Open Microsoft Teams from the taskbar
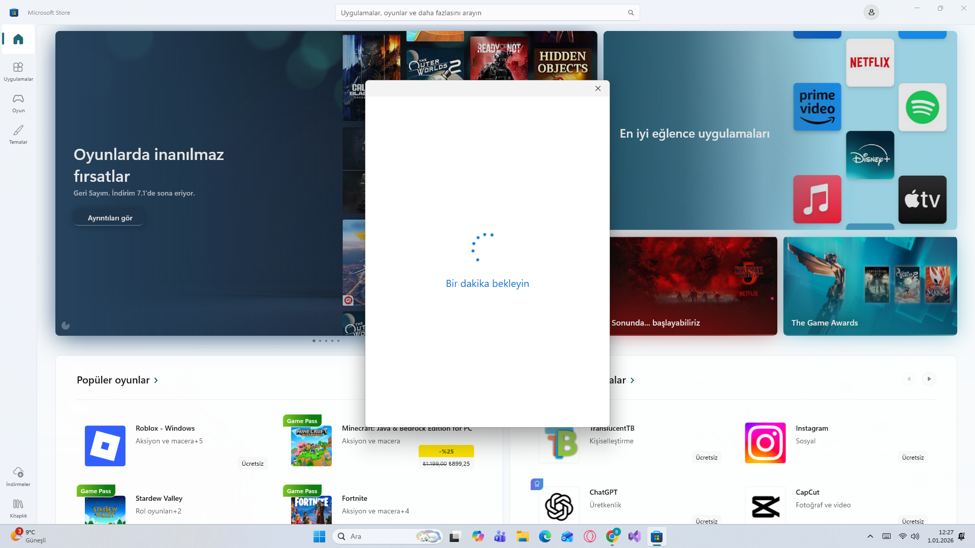The image size is (975, 548). tap(500, 536)
